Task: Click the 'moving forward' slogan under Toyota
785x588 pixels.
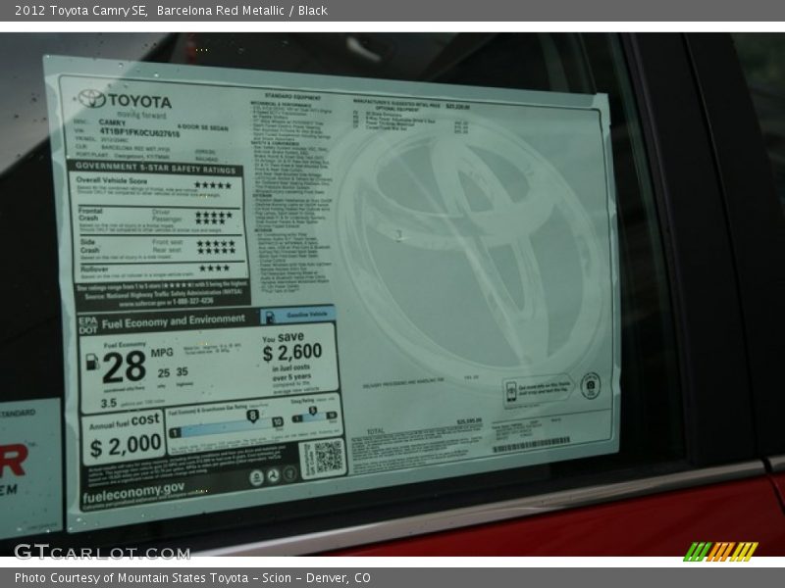Action: 141,115
